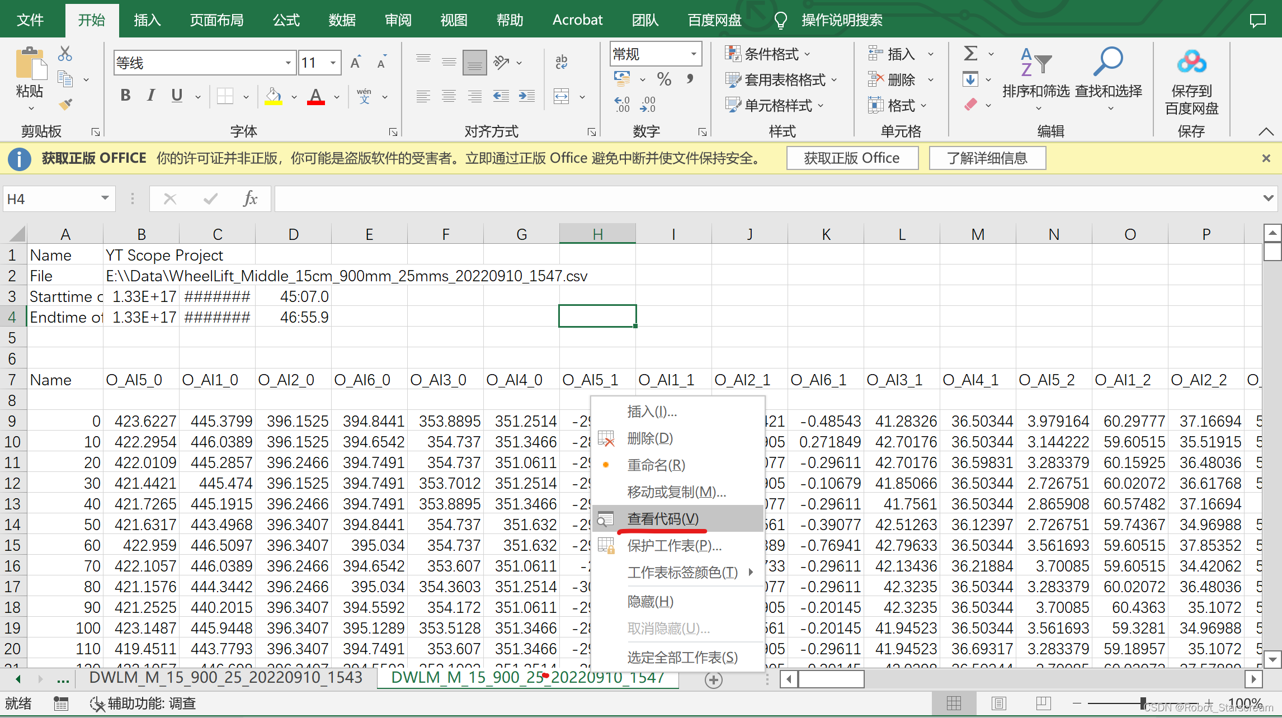This screenshot has width=1282, height=718.
Task: Switch to DWLM_M_15_900_25_20220910_1543 sheet tab
Action: (x=225, y=678)
